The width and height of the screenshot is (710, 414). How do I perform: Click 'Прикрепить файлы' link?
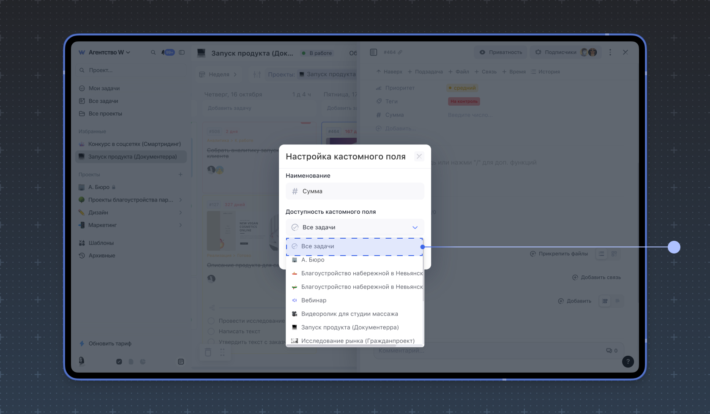[559, 254]
